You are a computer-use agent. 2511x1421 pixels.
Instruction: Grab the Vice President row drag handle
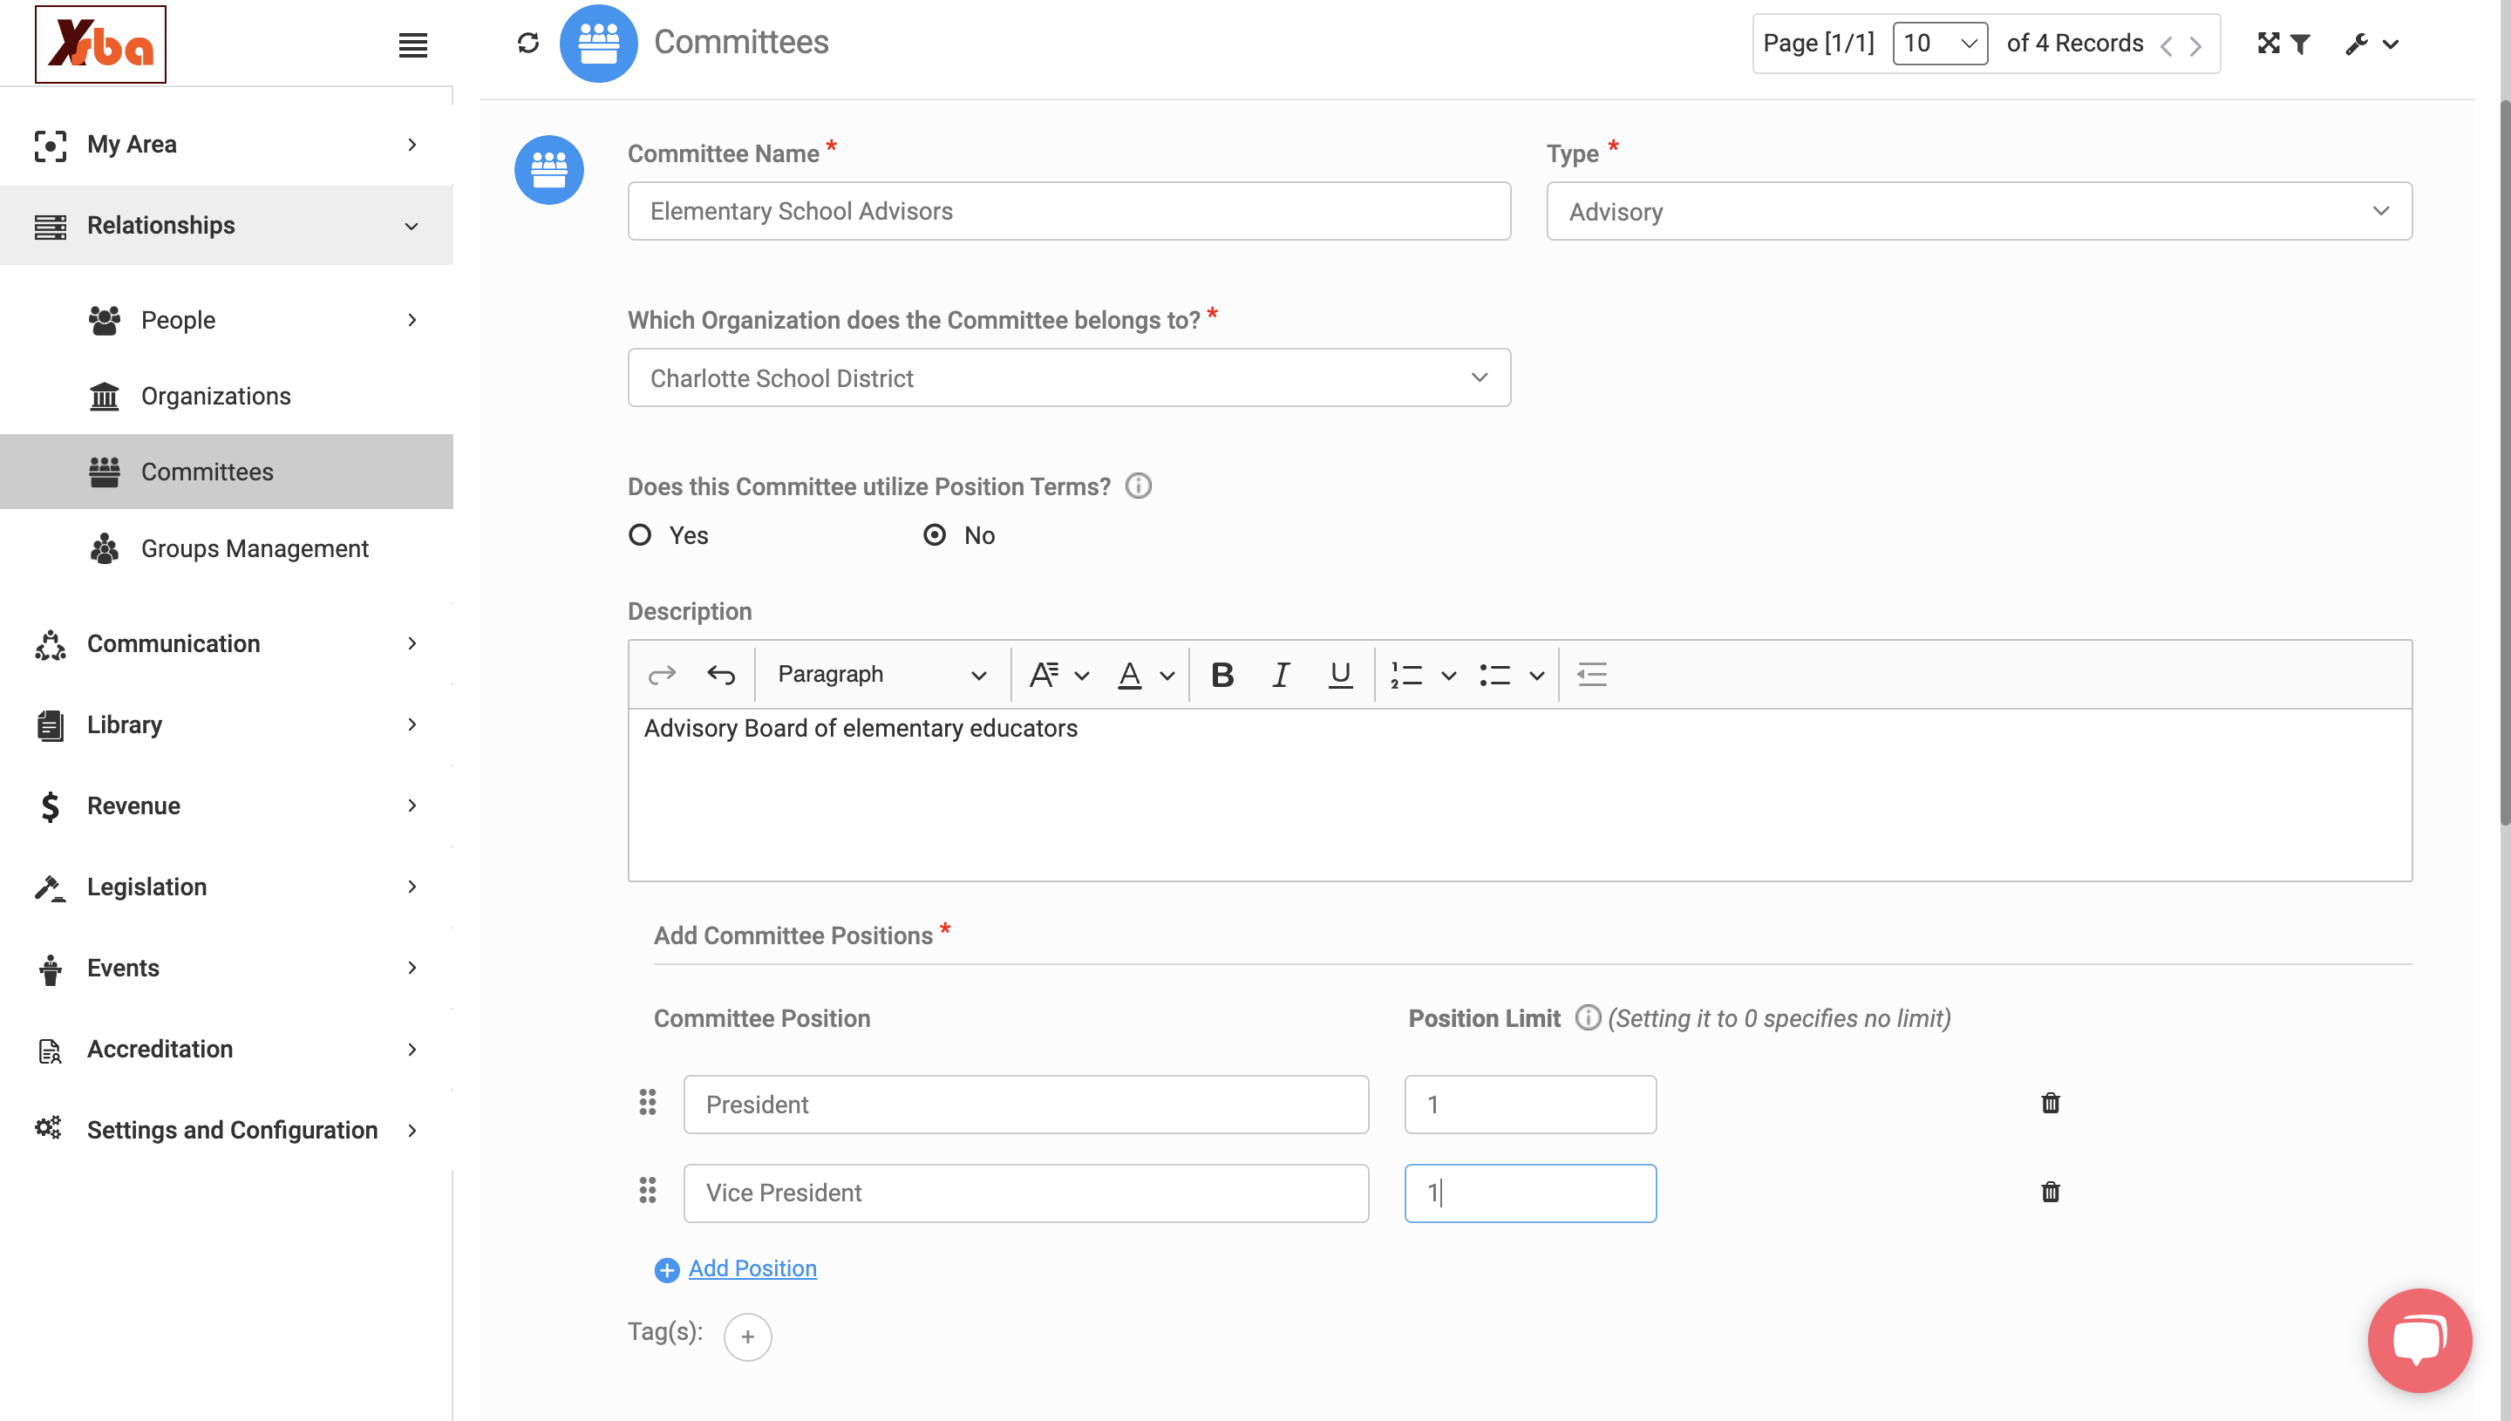point(648,1191)
